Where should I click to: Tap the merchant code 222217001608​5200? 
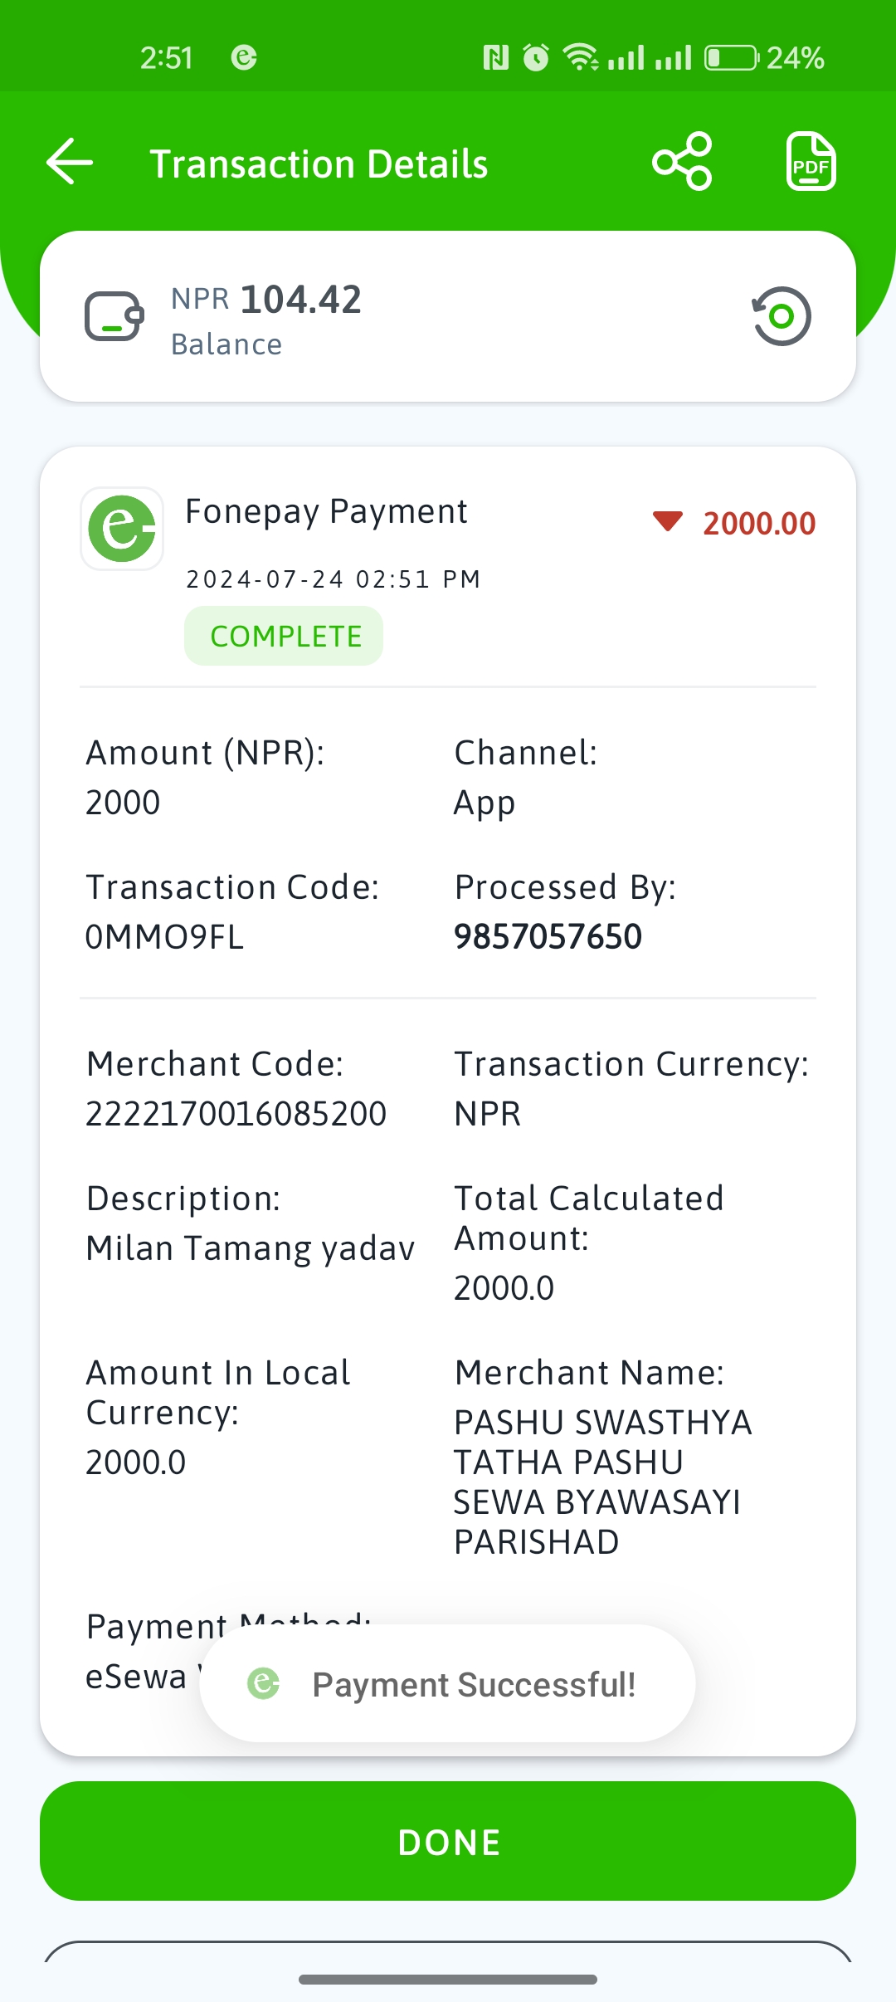pos(236,1113)
